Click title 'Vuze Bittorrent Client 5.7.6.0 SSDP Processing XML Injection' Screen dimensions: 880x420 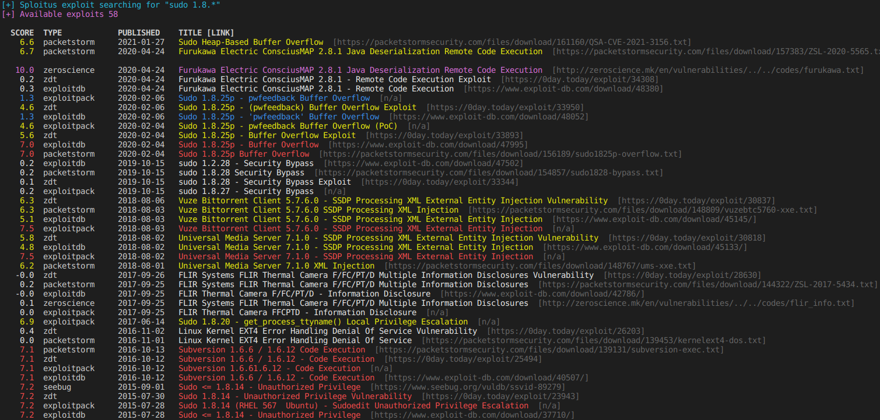(318, 210)
